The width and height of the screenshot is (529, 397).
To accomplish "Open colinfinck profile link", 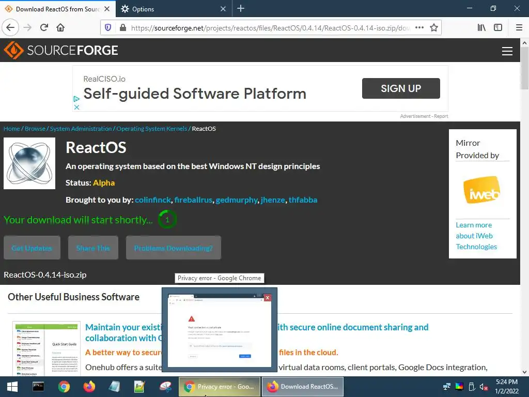I will (x=153, y=200).
